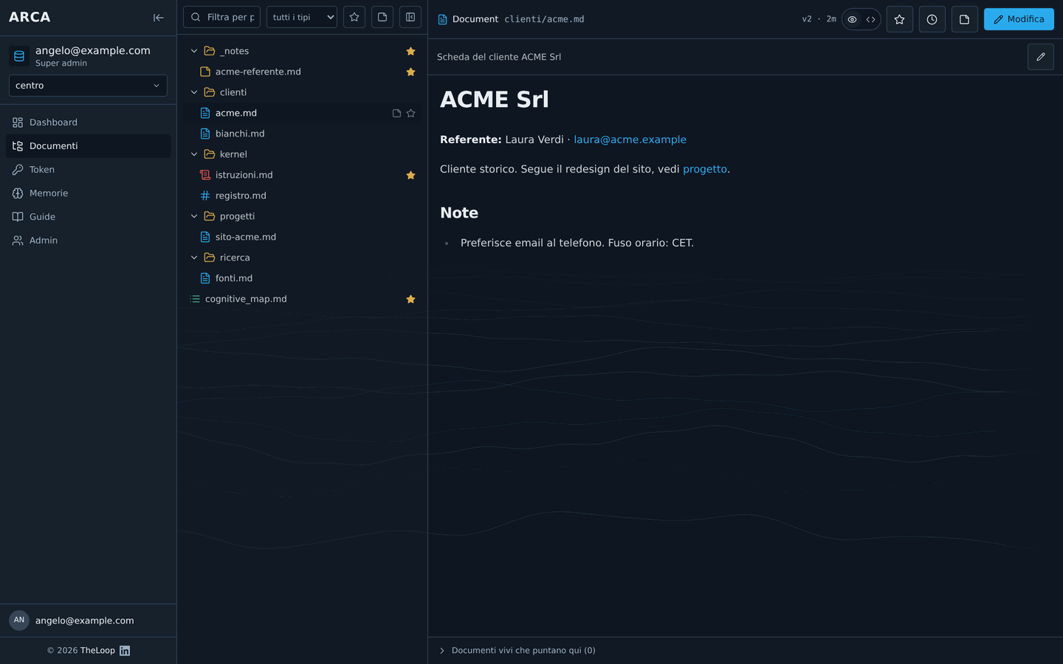Viewport: 1063px width, 664px height.
Task: Collapse the kernel folder
Action: coord(194,154)
